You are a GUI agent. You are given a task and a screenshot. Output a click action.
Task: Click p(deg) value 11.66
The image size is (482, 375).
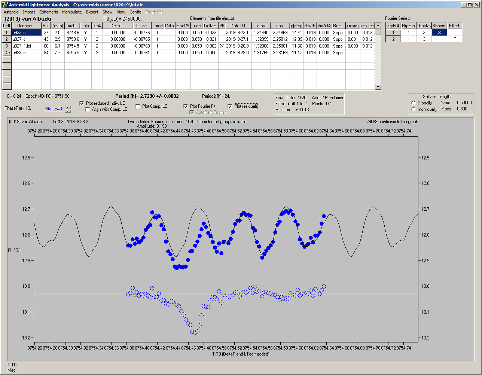(297, 46)
